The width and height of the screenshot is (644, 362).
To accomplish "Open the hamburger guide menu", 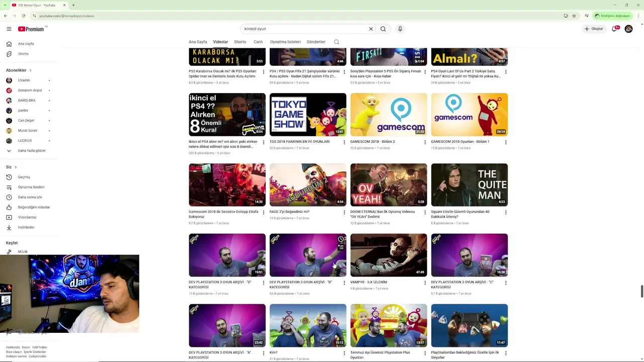I will [9, 29].
